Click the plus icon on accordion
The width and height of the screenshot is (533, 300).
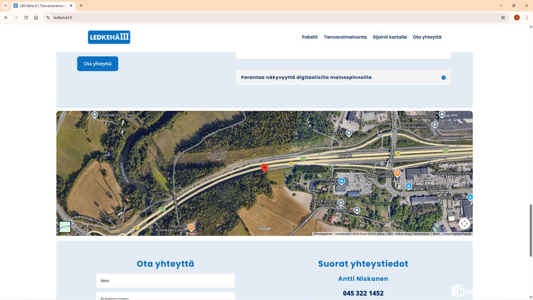click(444, 78)
